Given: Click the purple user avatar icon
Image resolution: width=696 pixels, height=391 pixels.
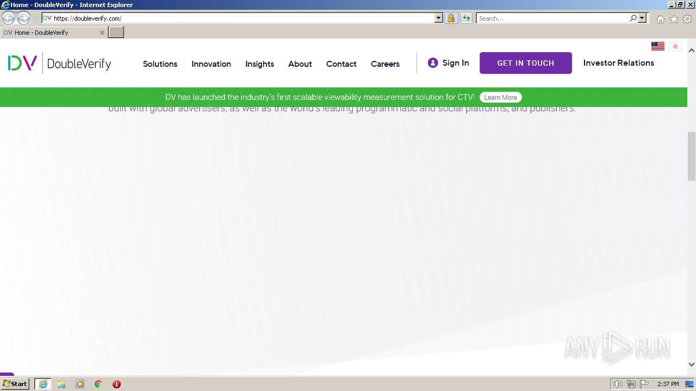Looking at the screenshot, I should pyautogui.click(x=433, y=62).
